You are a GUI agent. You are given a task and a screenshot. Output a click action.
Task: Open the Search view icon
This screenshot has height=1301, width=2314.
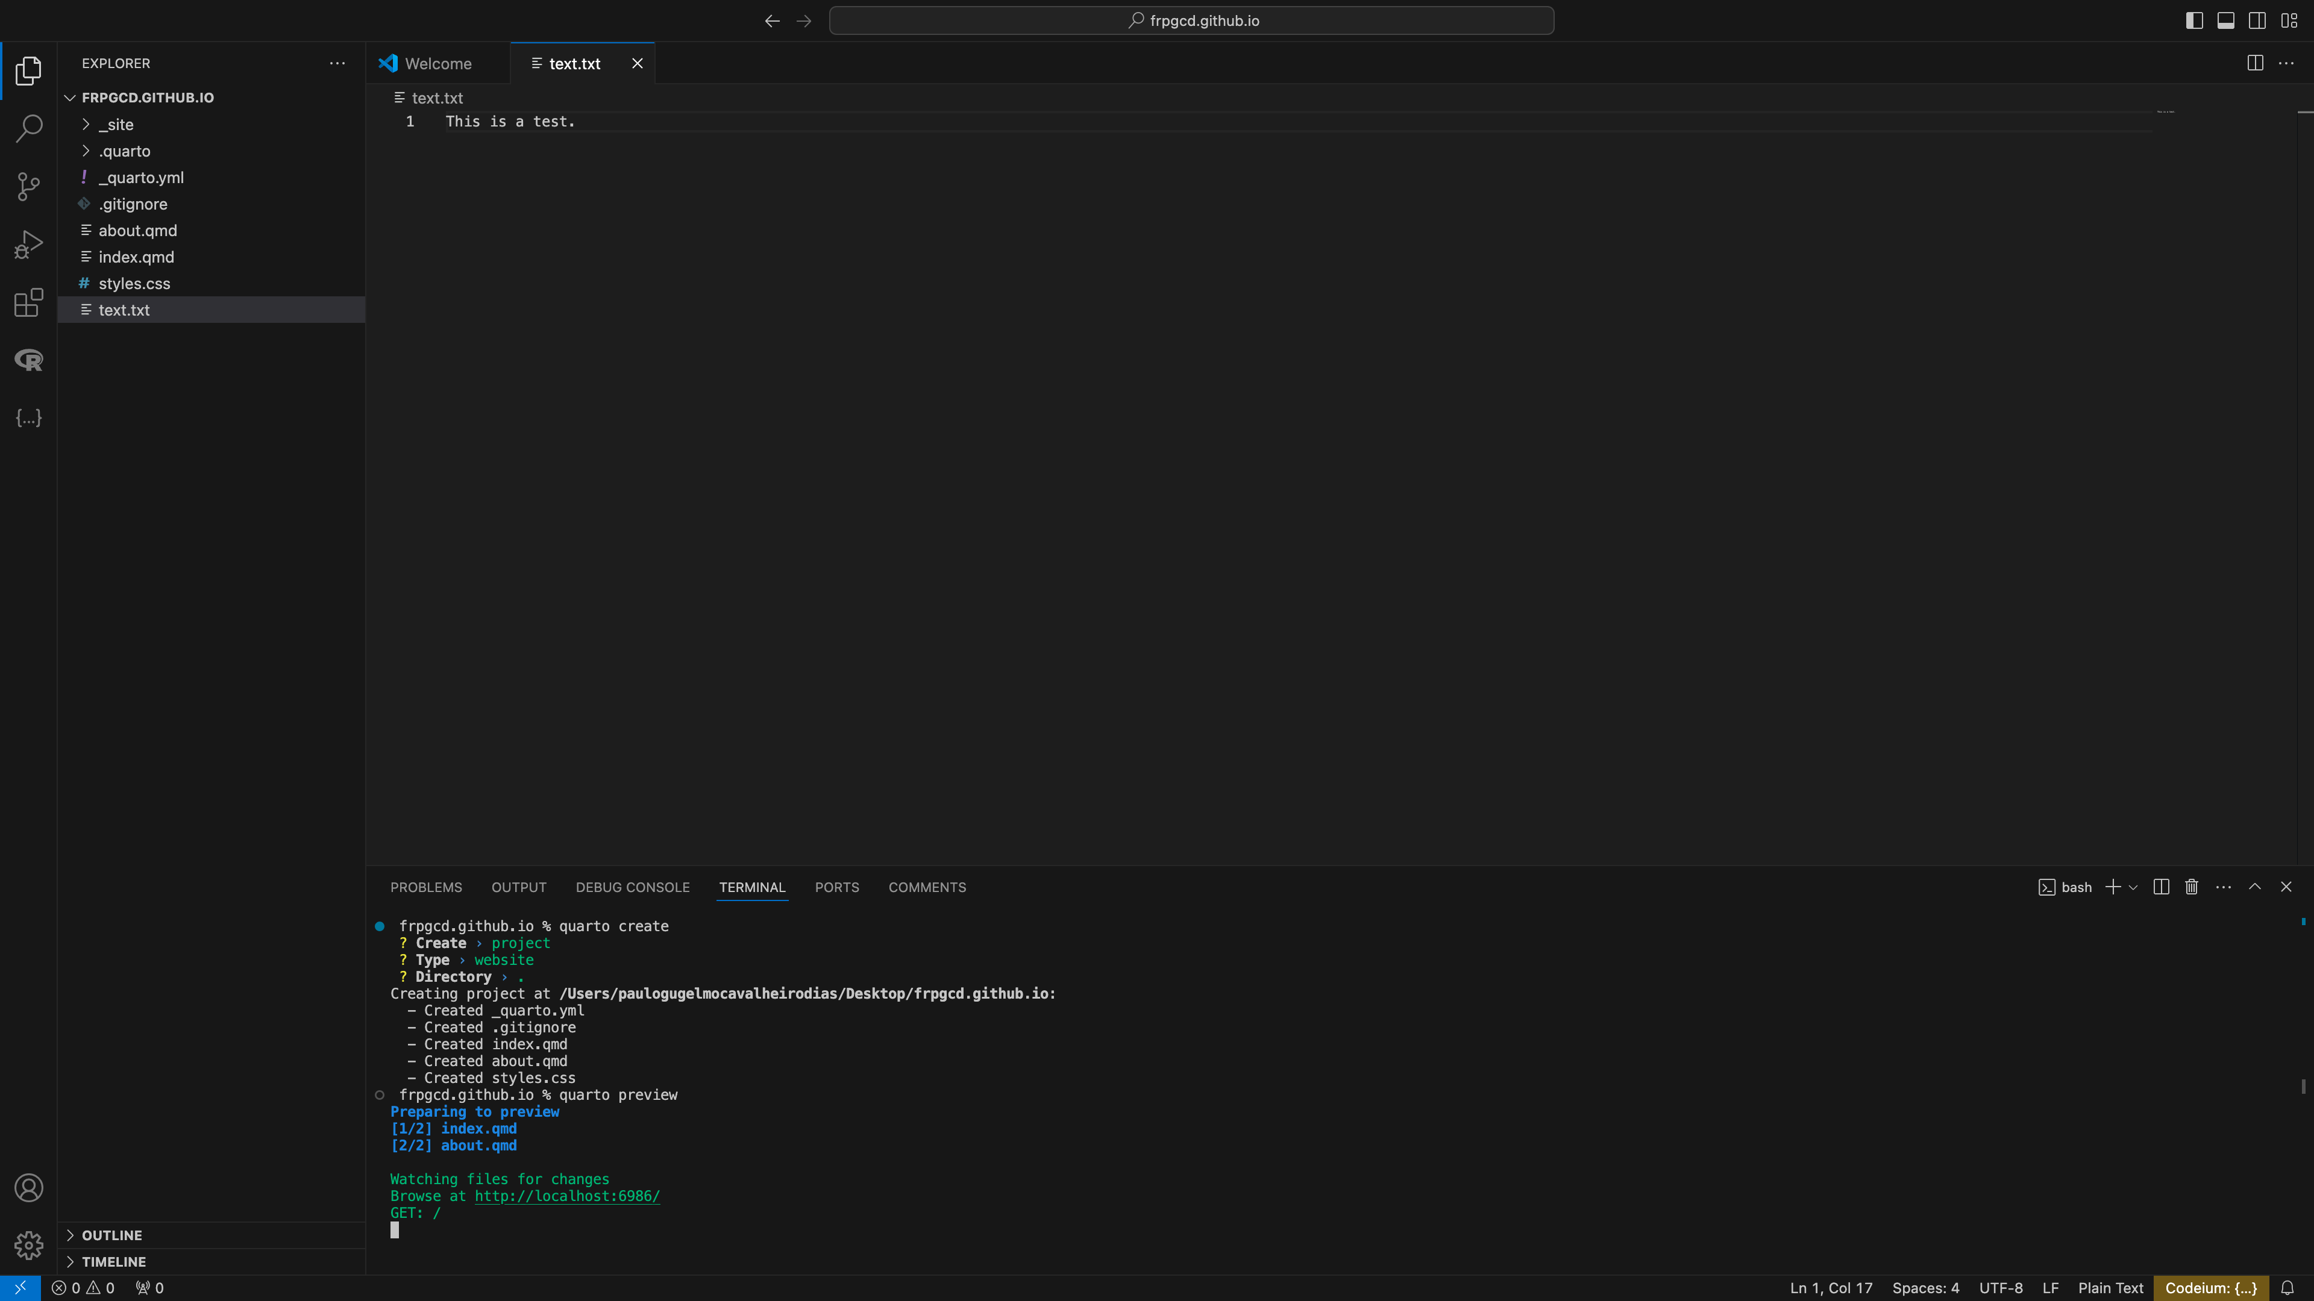coord(29,128)
